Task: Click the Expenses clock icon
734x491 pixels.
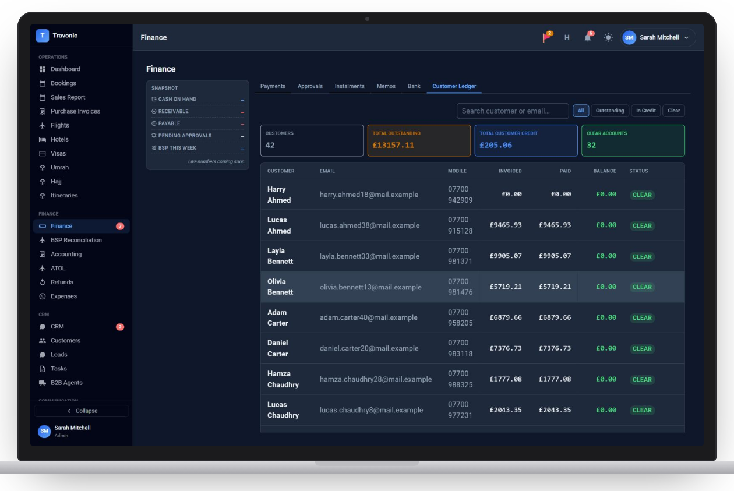Action: (43, 296)
